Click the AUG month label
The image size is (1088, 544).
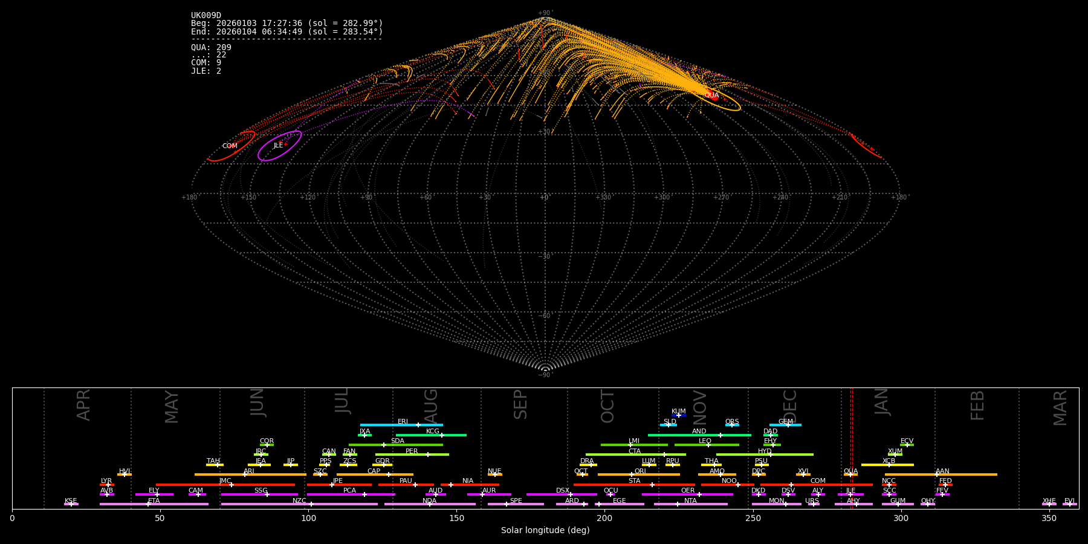(431, 405)
